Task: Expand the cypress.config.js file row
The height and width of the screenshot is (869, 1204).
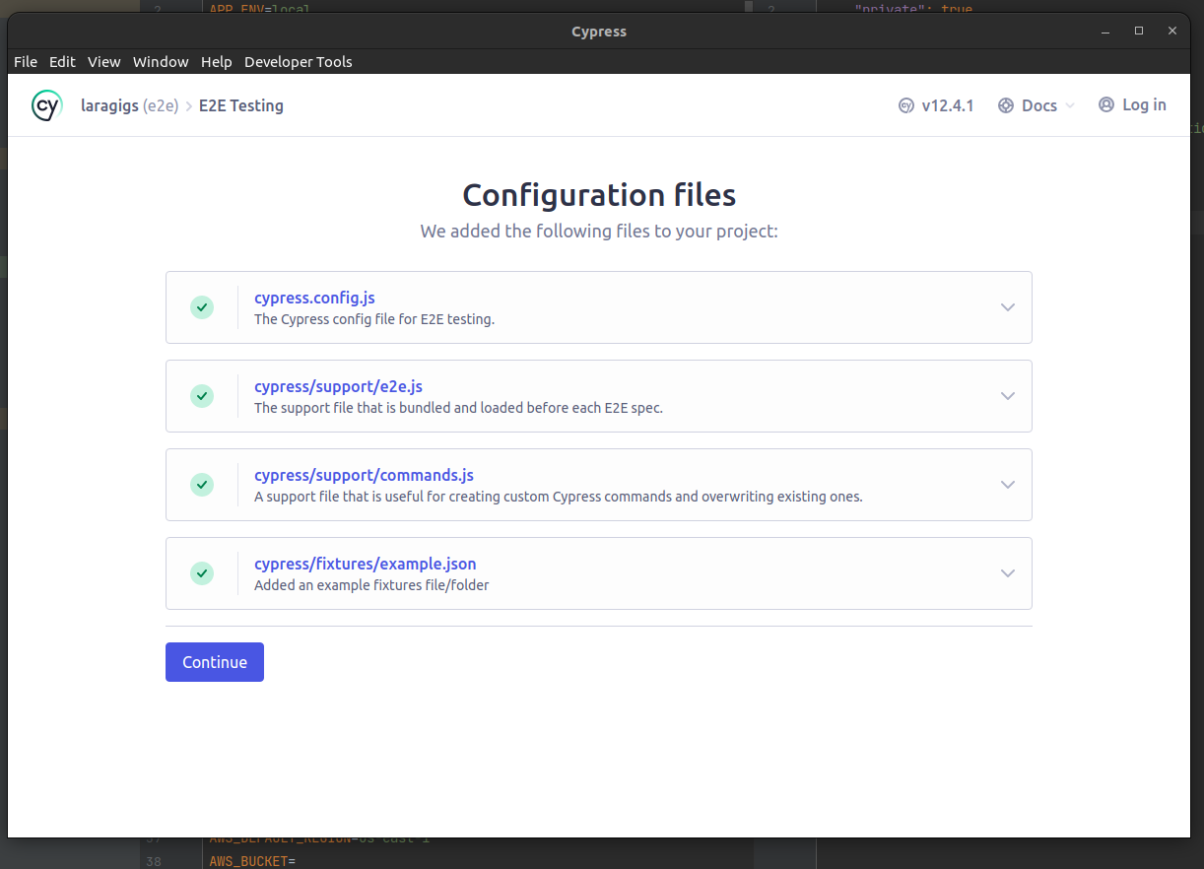Action: (1007, 307)
